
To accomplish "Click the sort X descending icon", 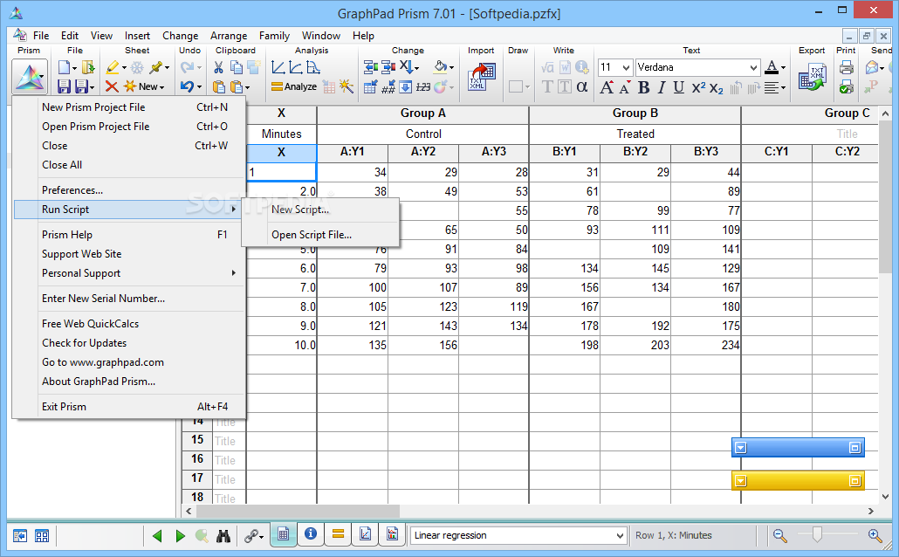I will pos(407,67).
